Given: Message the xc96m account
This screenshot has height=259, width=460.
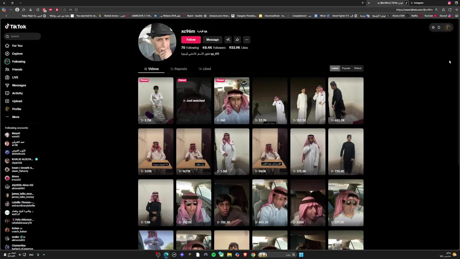Looking at the screenshot, I should coord(212,40).
